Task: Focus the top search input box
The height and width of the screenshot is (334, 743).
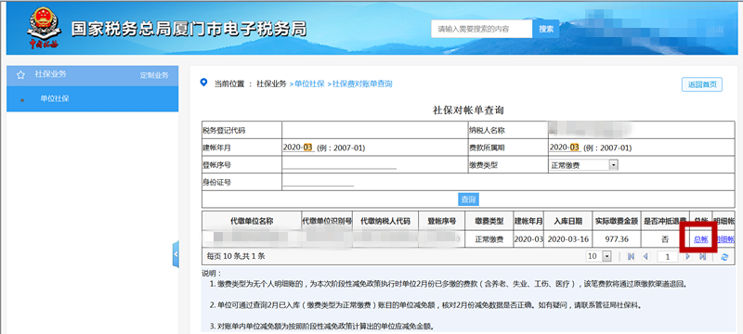Action: [481, 29]
